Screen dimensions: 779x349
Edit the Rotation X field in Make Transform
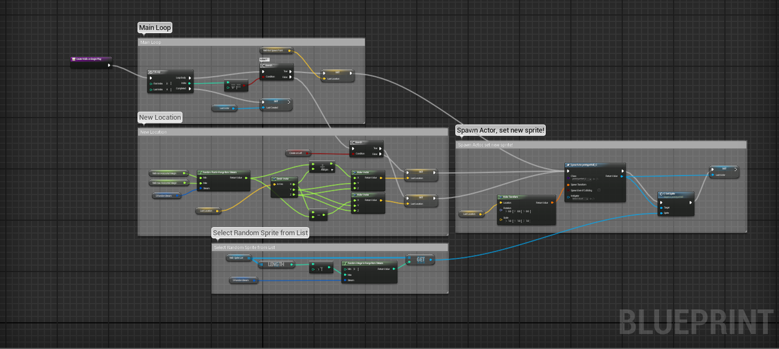coord(509,211)
